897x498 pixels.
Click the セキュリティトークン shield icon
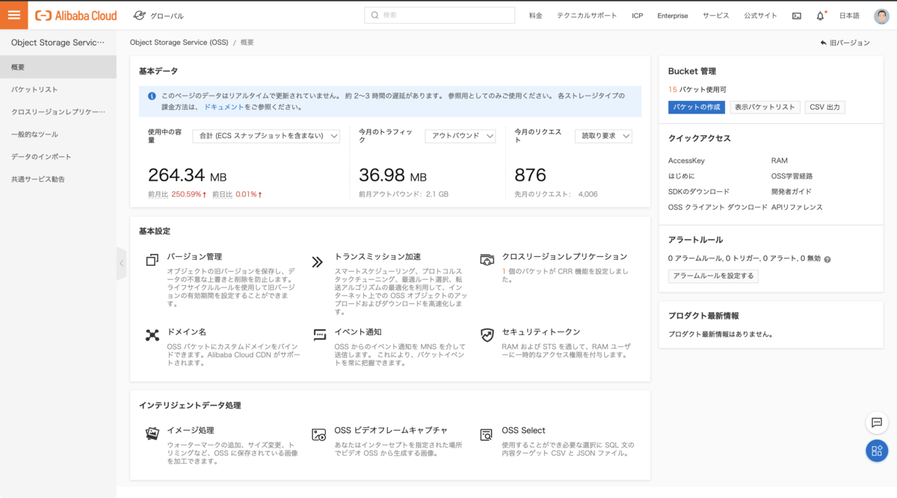tap(487, 335)
